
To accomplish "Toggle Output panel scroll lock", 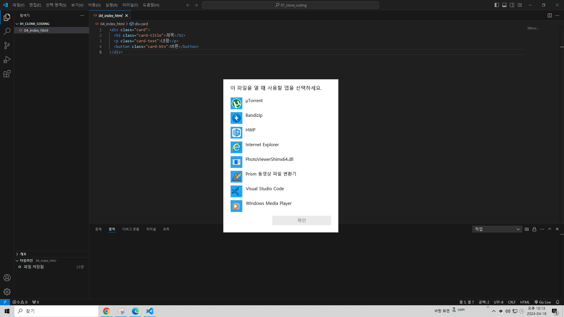I will click(x=534, y=229).
